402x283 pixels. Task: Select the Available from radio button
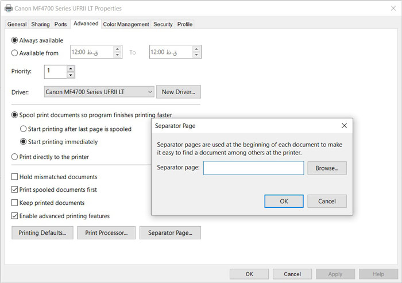tap(14, 53)
